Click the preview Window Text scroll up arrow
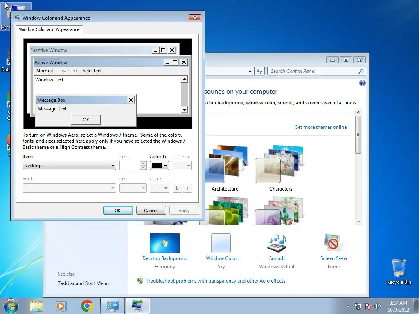This screenshot has width=419, height=314. pos(184,79)
